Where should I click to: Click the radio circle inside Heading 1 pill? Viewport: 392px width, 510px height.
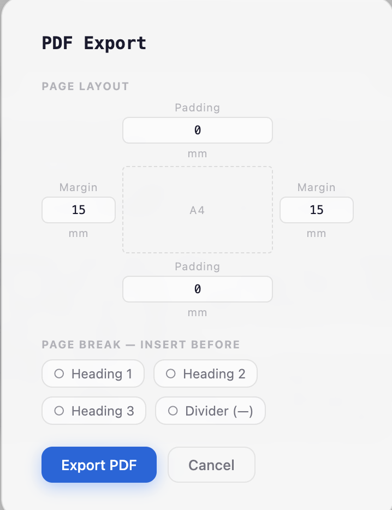[x=60, y=373]
